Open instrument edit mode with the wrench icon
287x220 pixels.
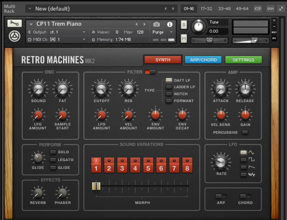coord(14,23)
